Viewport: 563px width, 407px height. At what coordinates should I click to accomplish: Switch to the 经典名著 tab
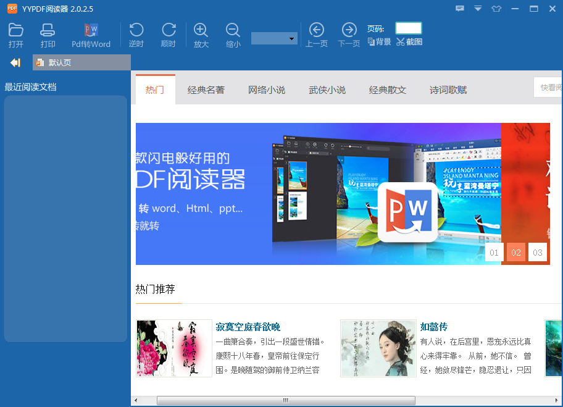click(x=206, y=90)
